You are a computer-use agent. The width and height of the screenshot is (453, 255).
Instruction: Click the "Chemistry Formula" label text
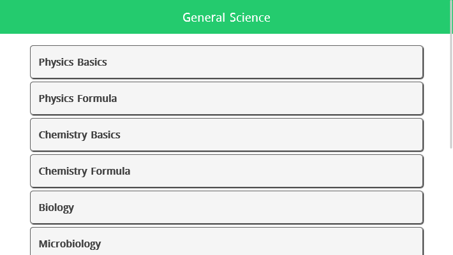(x=84, y=171)
